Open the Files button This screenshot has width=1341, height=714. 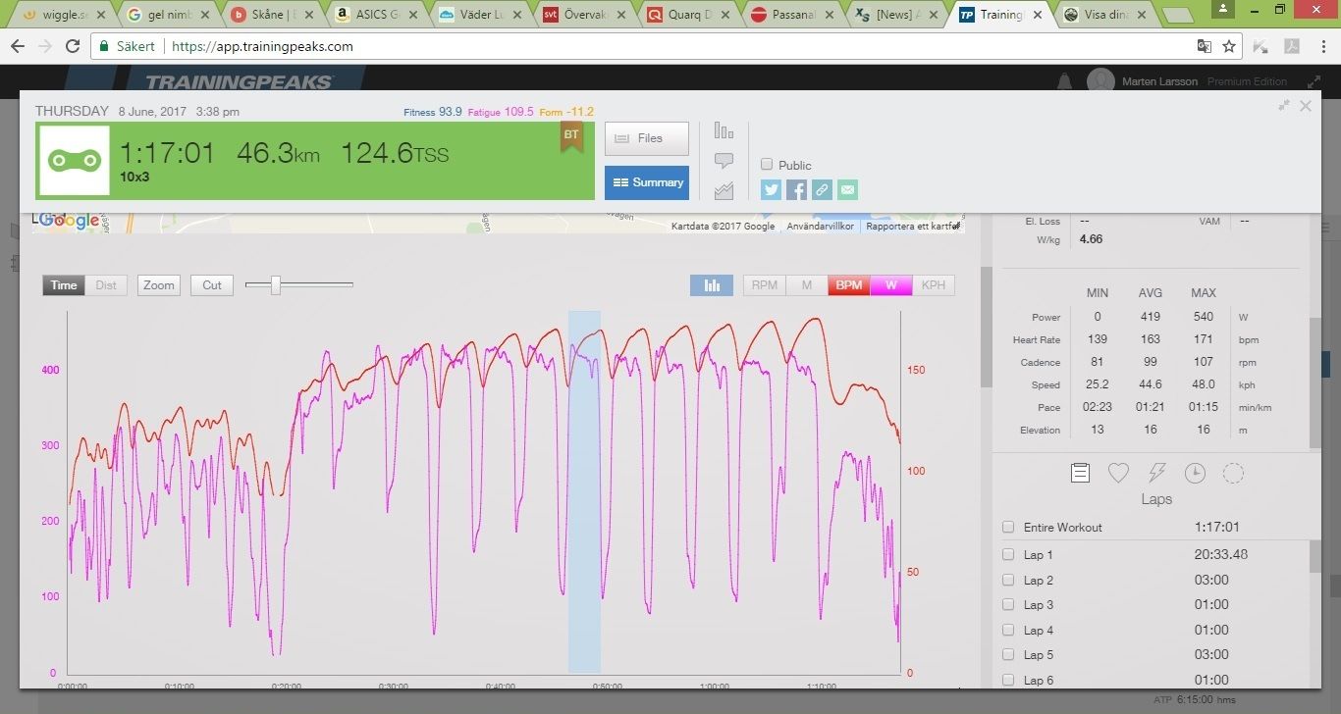click(646, 138)
